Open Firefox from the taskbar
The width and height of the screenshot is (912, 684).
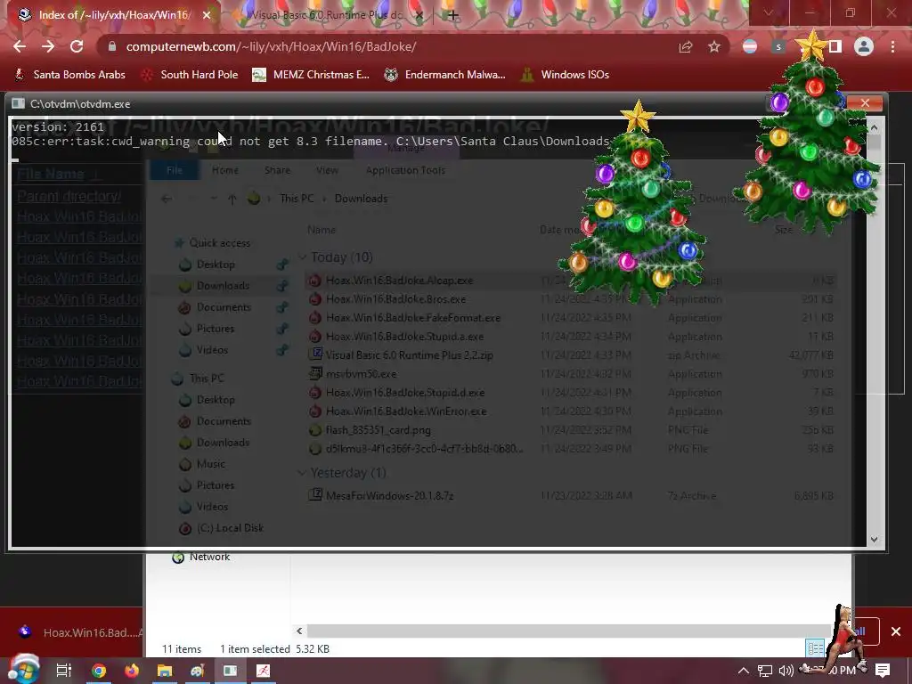132,671
